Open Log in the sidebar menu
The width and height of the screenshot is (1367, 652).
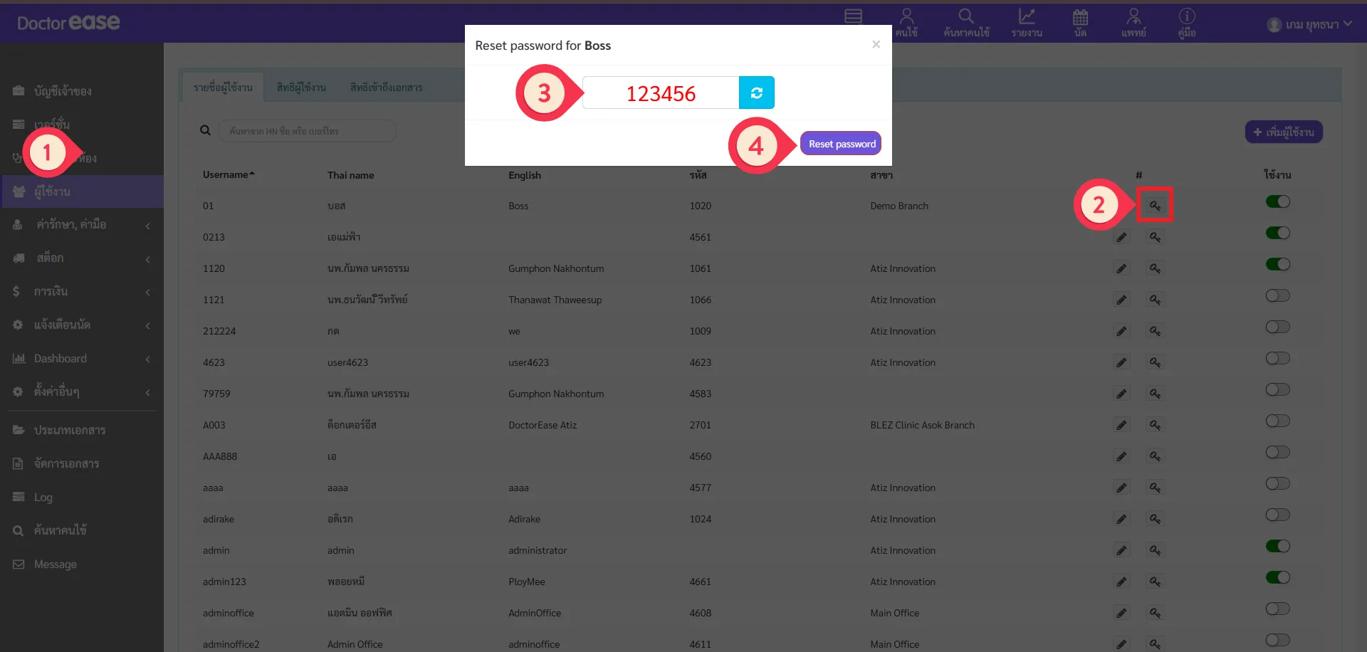43,498
